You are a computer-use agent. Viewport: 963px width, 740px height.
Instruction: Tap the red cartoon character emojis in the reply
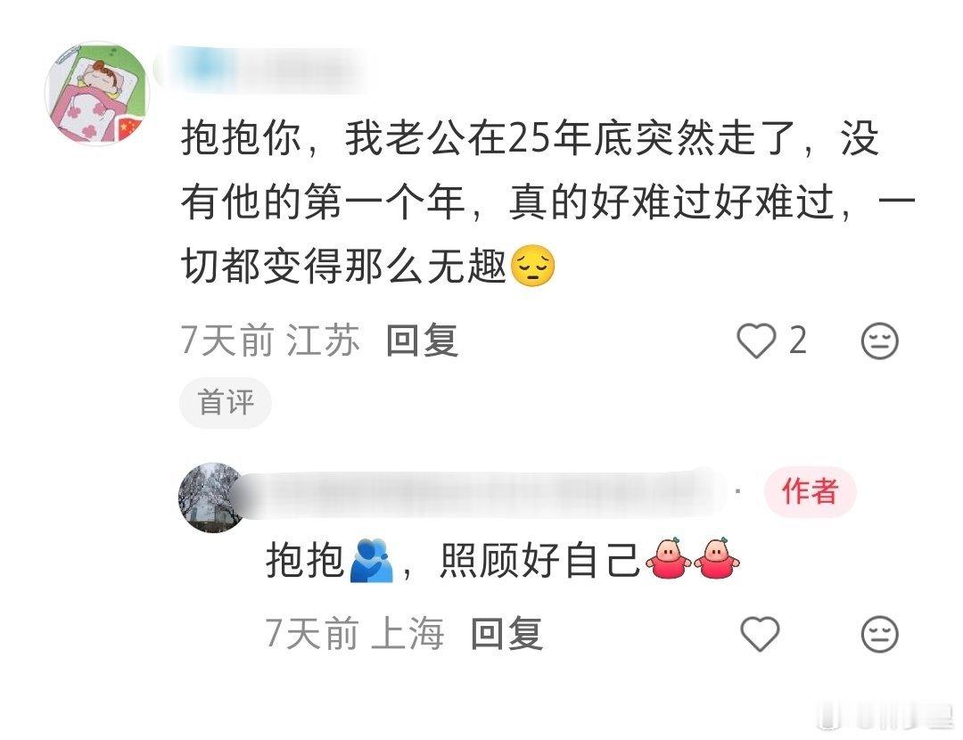pos(693,558)
